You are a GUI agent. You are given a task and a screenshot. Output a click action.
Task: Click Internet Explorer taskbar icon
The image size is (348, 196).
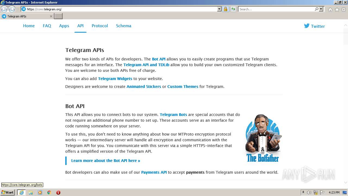coord(21,192)
